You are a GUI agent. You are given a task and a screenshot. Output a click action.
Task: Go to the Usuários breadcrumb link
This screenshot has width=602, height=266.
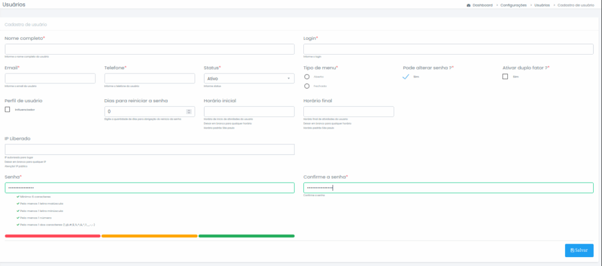(x=542, y=5)
